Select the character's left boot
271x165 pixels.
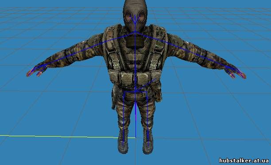click(123, 141)
